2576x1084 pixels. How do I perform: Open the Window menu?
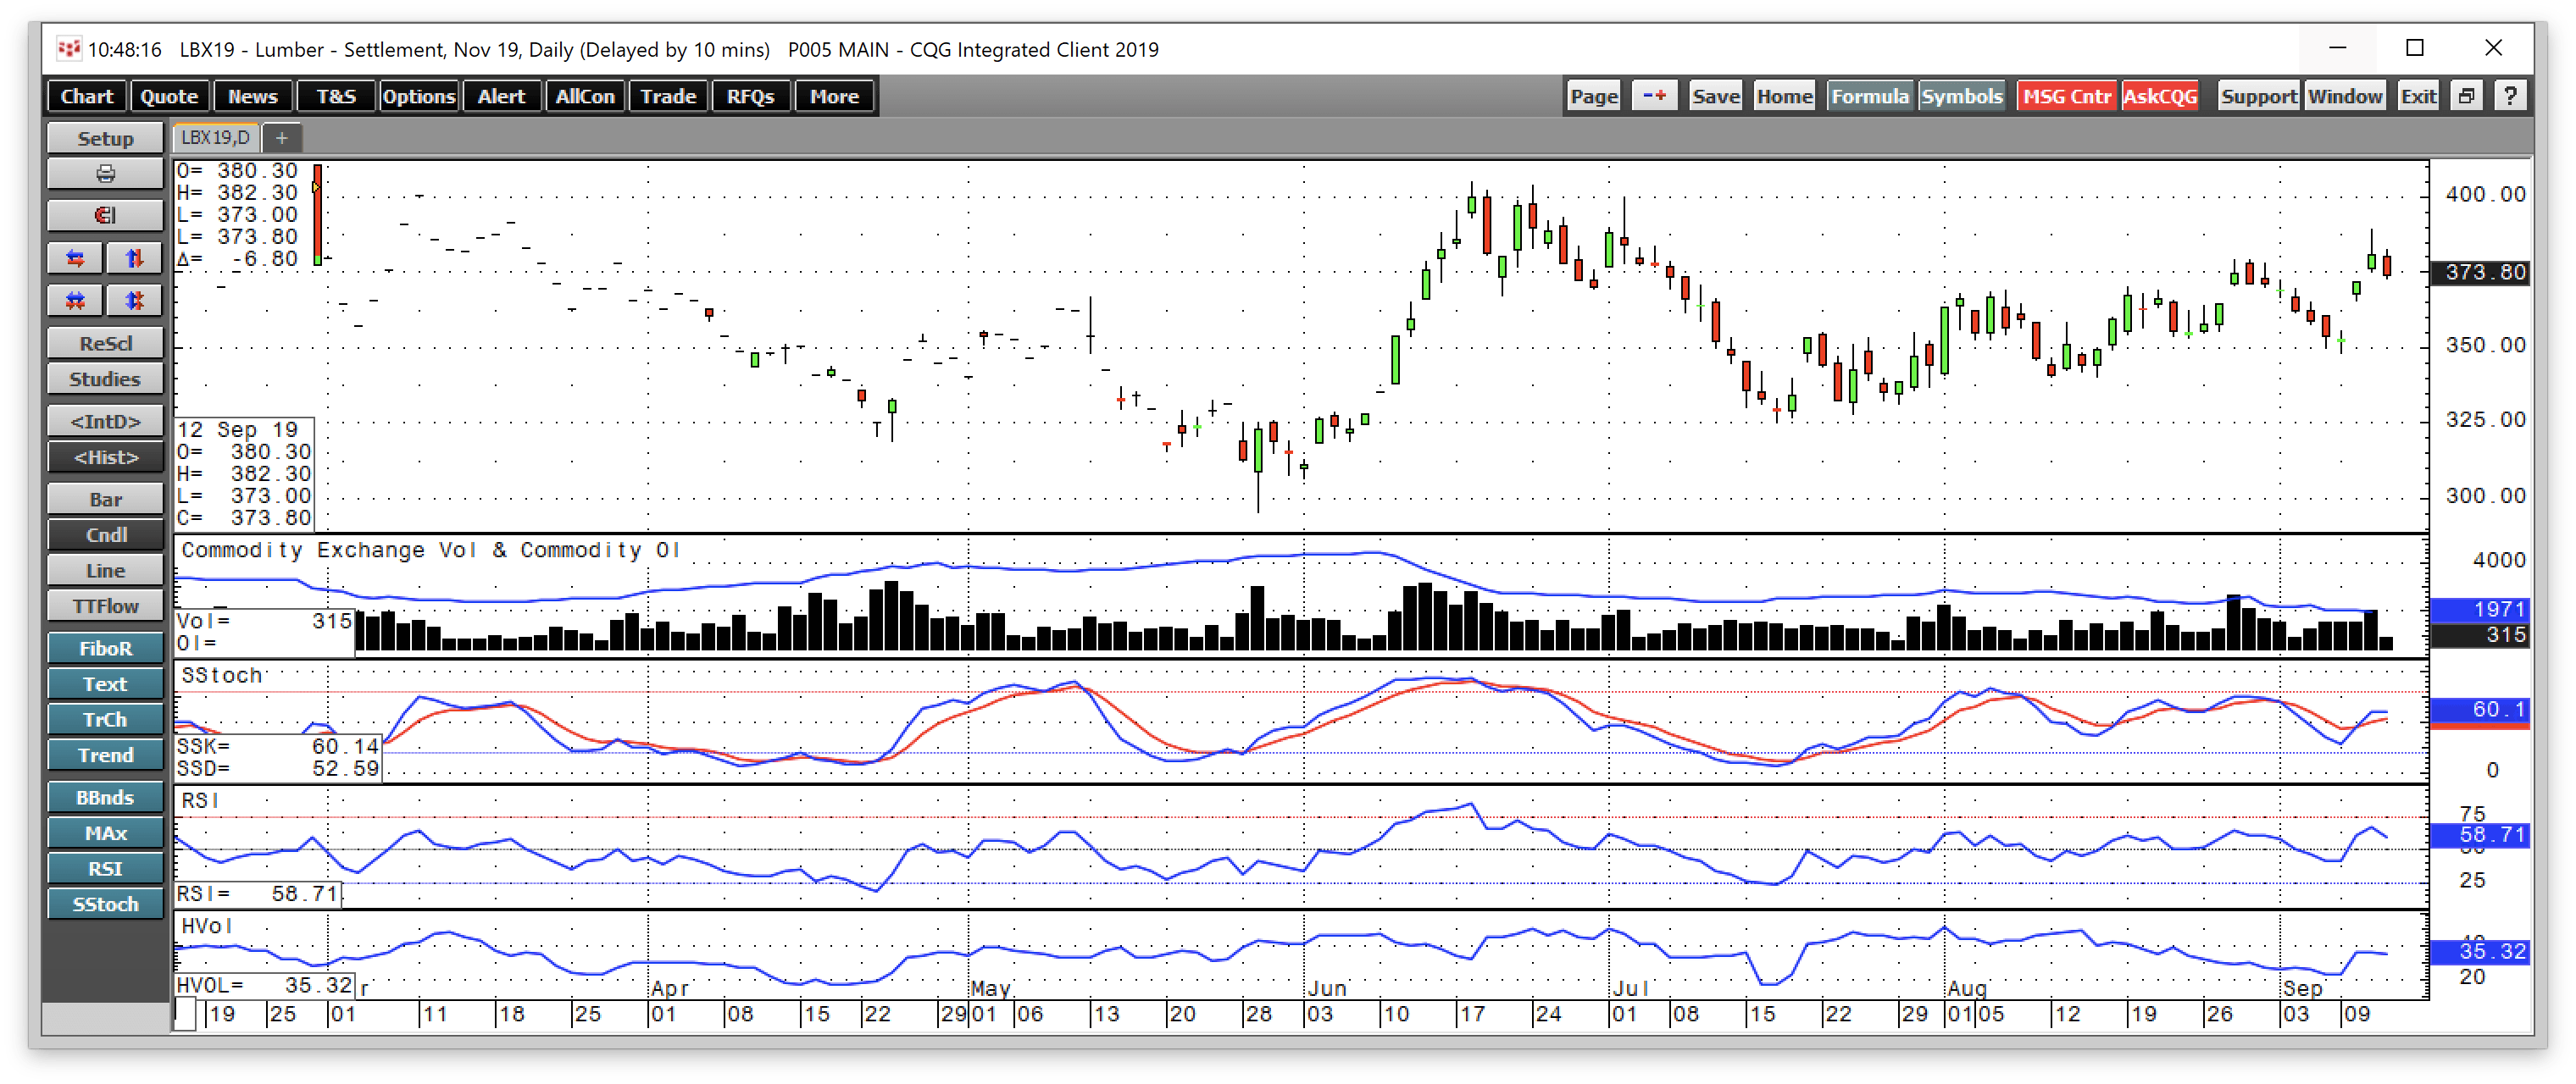2346,95
